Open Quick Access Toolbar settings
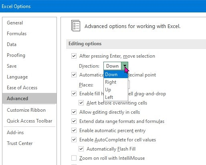The image size is (206, 165). pyautogui.click(x=29, y=121)
